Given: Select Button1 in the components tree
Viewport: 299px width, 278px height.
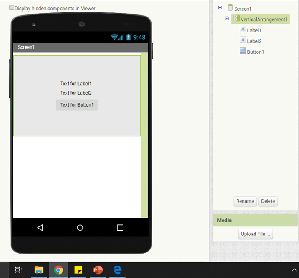Looking at the screenshot, I should (255, 52).
